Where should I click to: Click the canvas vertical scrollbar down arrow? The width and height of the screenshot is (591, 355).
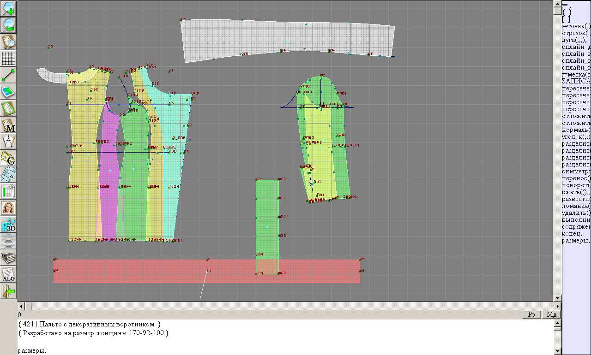point(557,298)
